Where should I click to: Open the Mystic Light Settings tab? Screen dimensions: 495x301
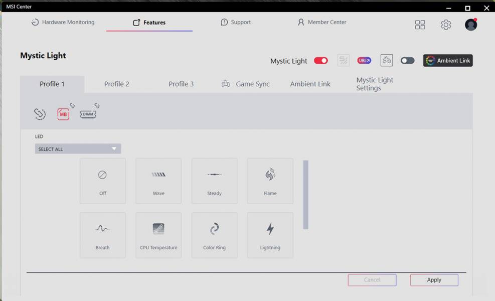[375, 84]
